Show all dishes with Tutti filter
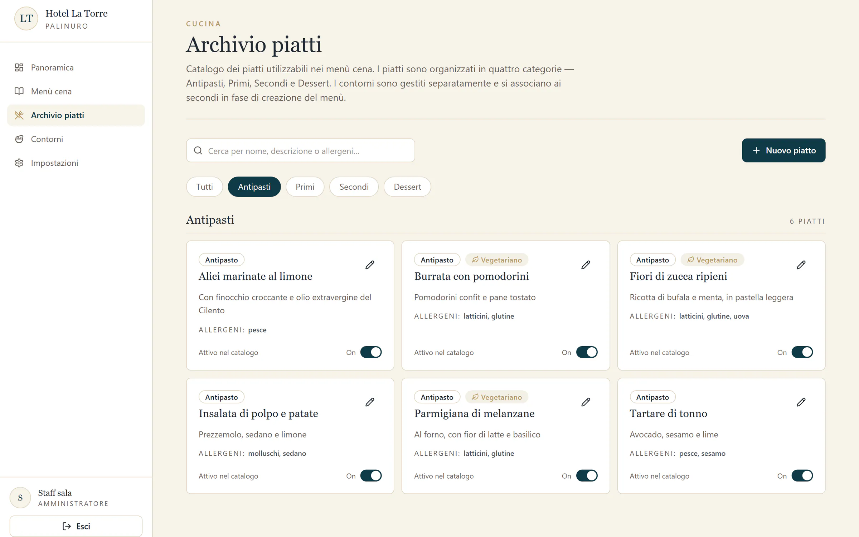Viewport: 859px width, 537px height. coord(204,187)
